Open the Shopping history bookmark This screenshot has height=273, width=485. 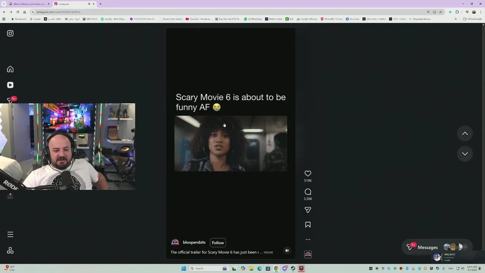click(x=419, y=19)
